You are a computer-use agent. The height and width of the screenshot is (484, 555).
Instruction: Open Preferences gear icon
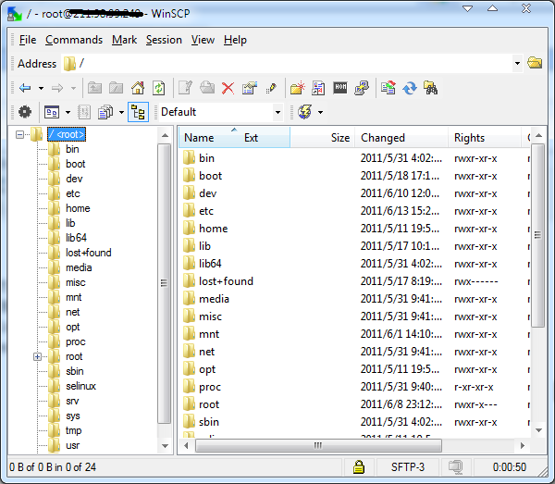pyautogui.click(x=24, y=112)
